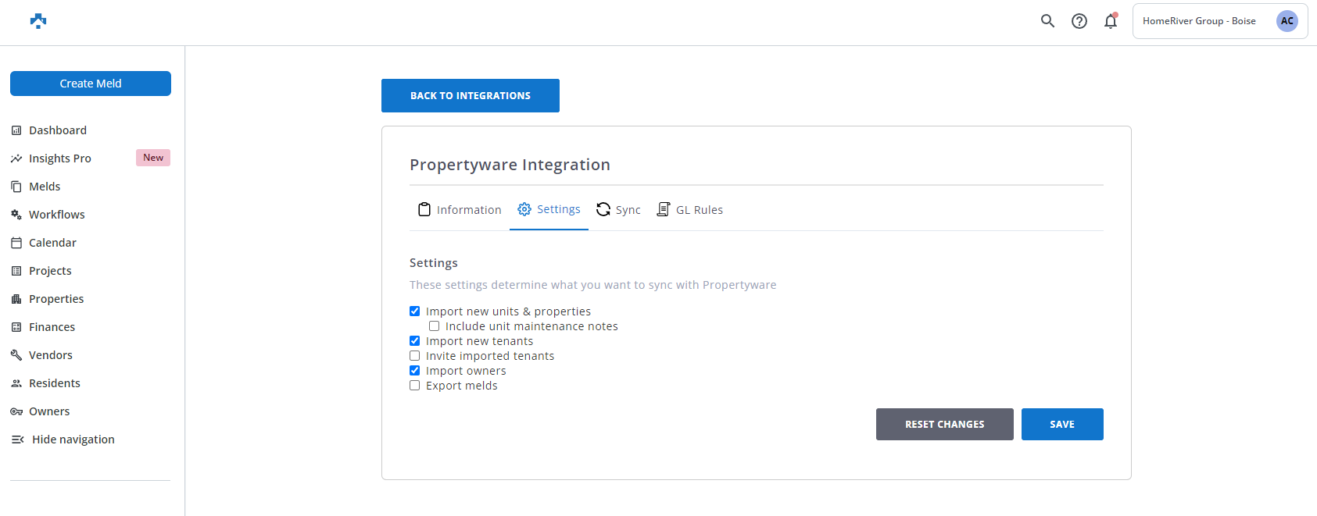This screenshot has width=1317, height=516.
Task: Click the Melds sidebar icon
Action: tap(16, 187)
